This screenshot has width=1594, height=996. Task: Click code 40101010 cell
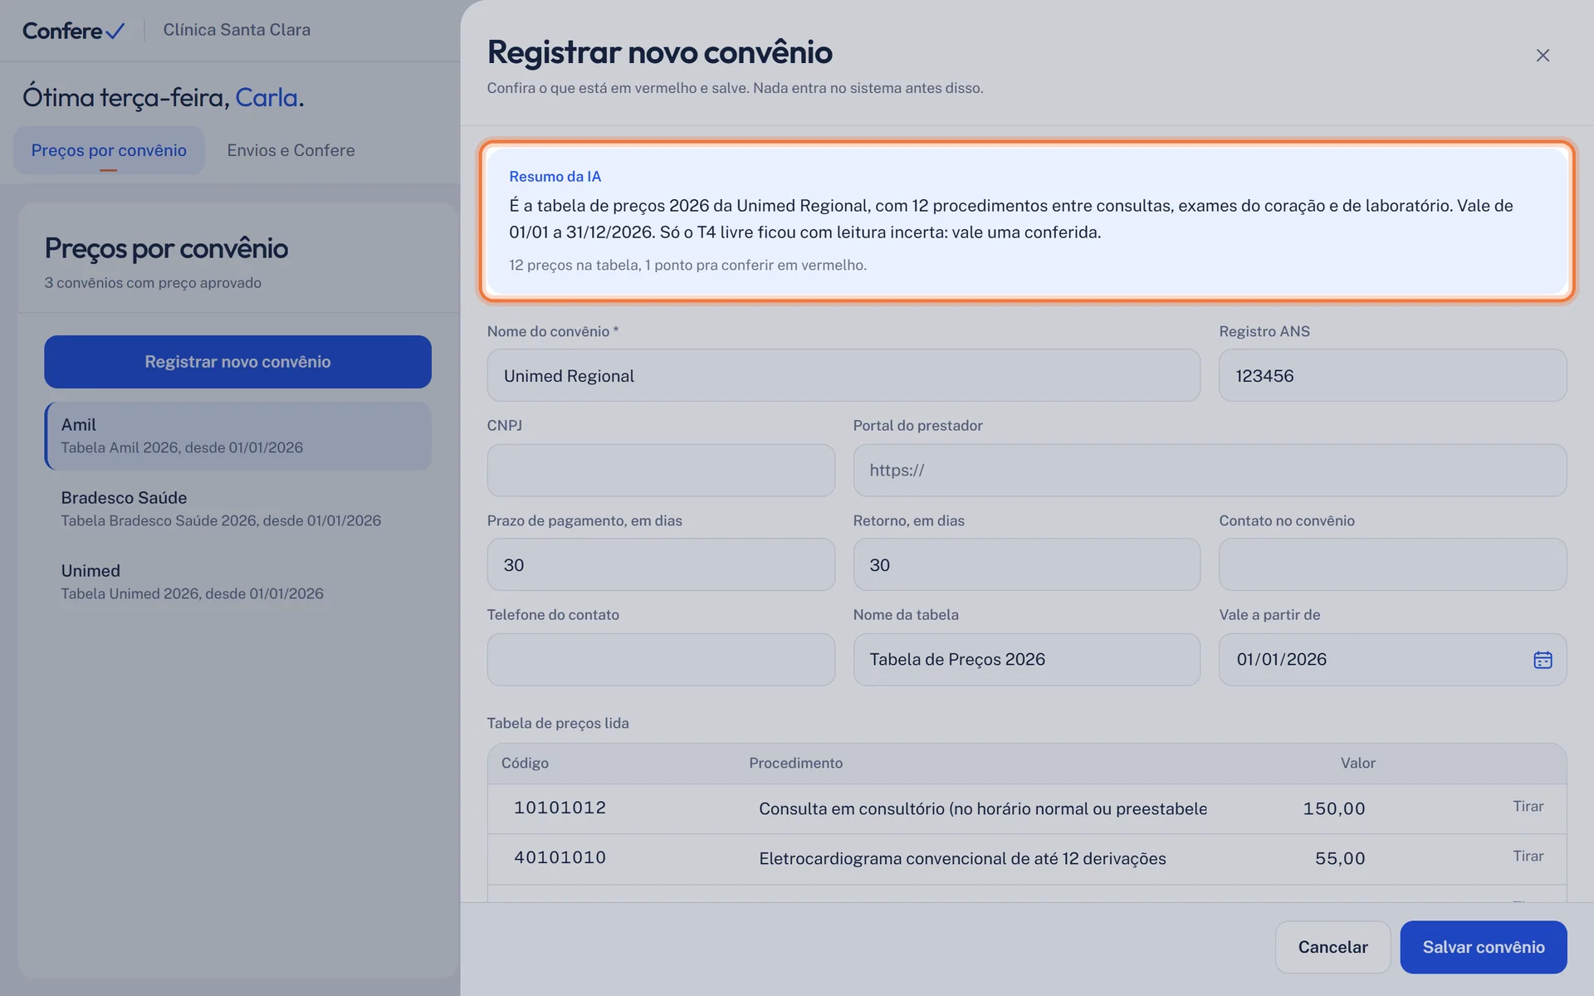[560, 857]
